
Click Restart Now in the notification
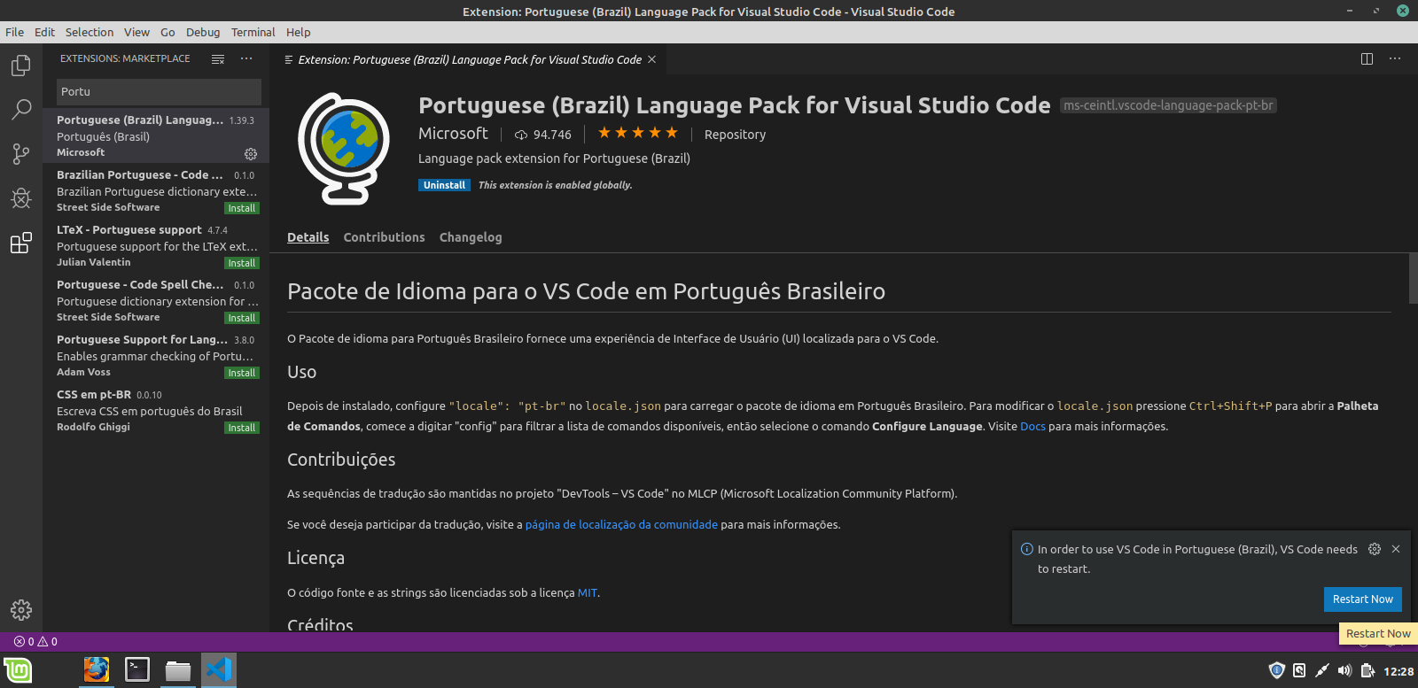[1362, 599]
